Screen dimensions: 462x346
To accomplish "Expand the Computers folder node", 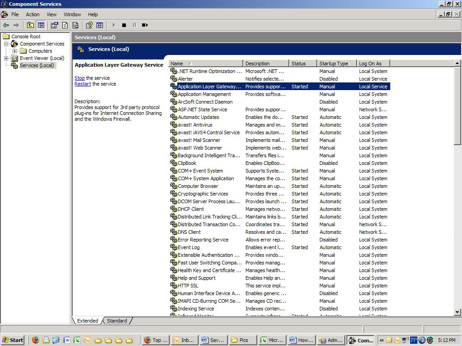I will tap(14, 51).
